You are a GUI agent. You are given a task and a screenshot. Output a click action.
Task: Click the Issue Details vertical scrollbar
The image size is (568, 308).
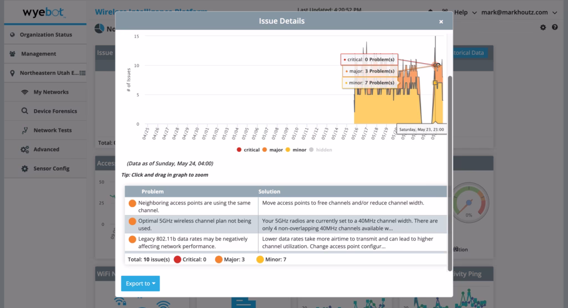[x=450, y=173]
